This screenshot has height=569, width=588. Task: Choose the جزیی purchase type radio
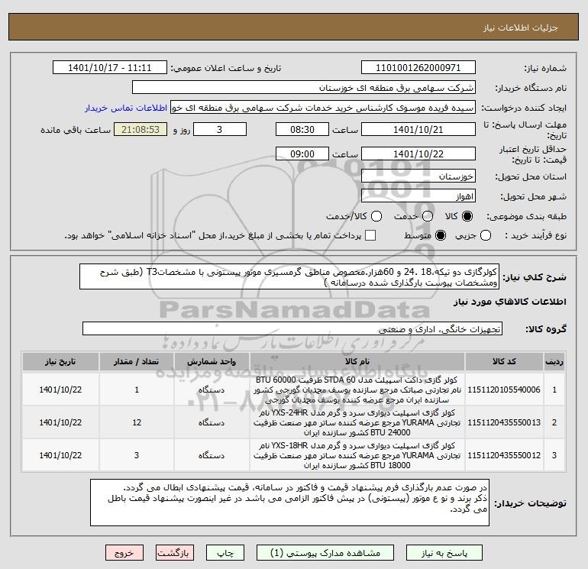[486, 235]
